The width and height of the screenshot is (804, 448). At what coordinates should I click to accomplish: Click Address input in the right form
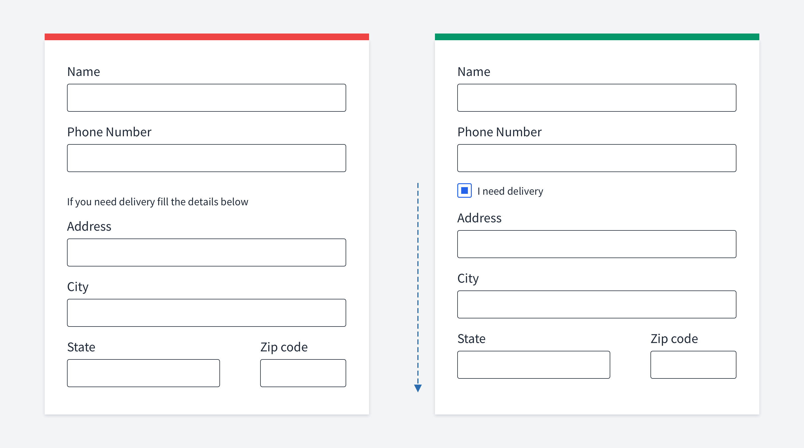click(x=597, y=244)
